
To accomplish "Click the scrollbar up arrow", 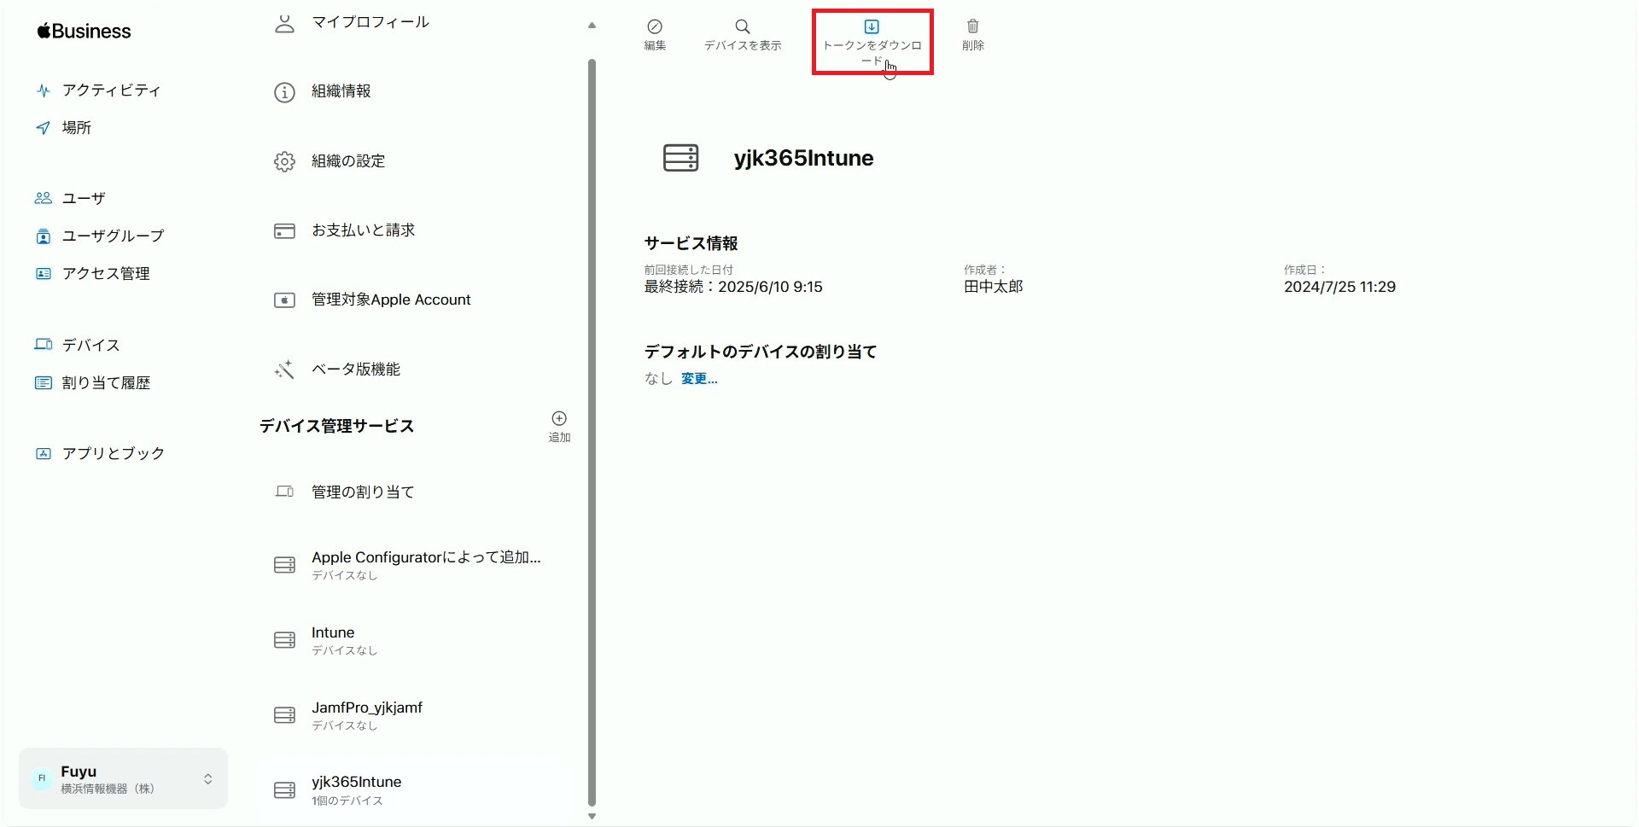I will pos(592,26).
